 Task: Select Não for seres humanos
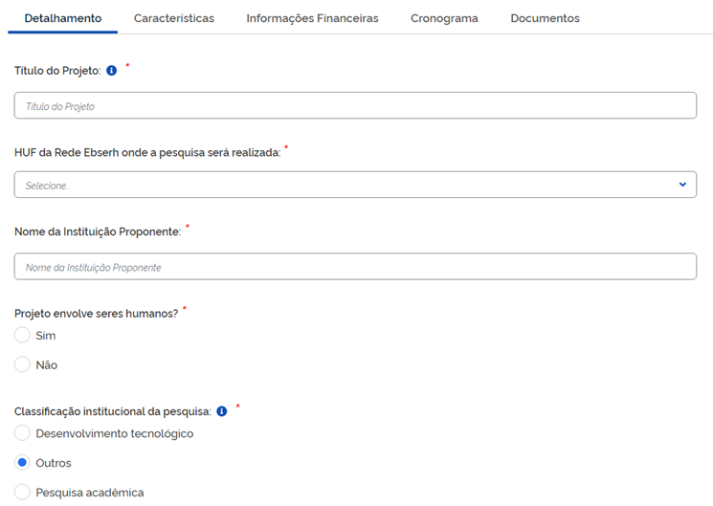coord(23,364)
